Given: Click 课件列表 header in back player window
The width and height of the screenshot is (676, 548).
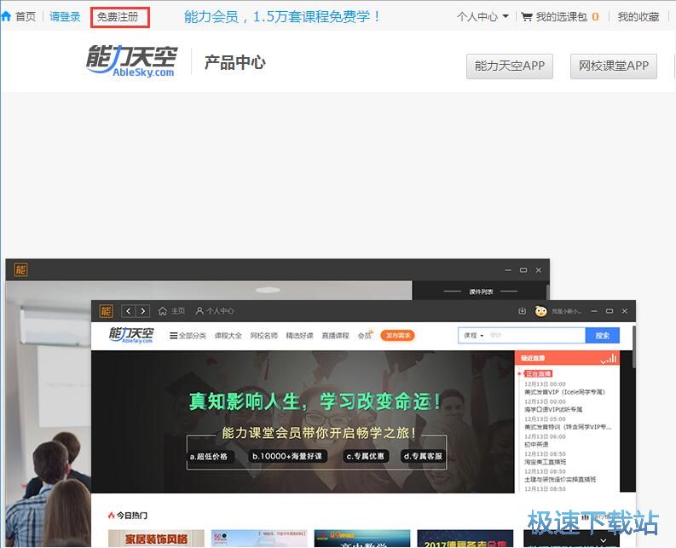Looking at the screenshot, I should click(481, 291).
